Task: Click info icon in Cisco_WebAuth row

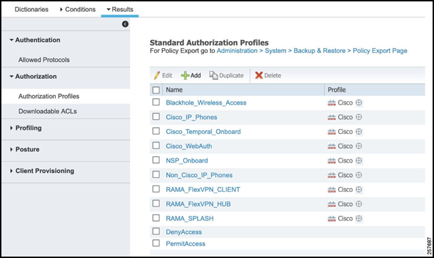Action: click(x=359, y=146)
